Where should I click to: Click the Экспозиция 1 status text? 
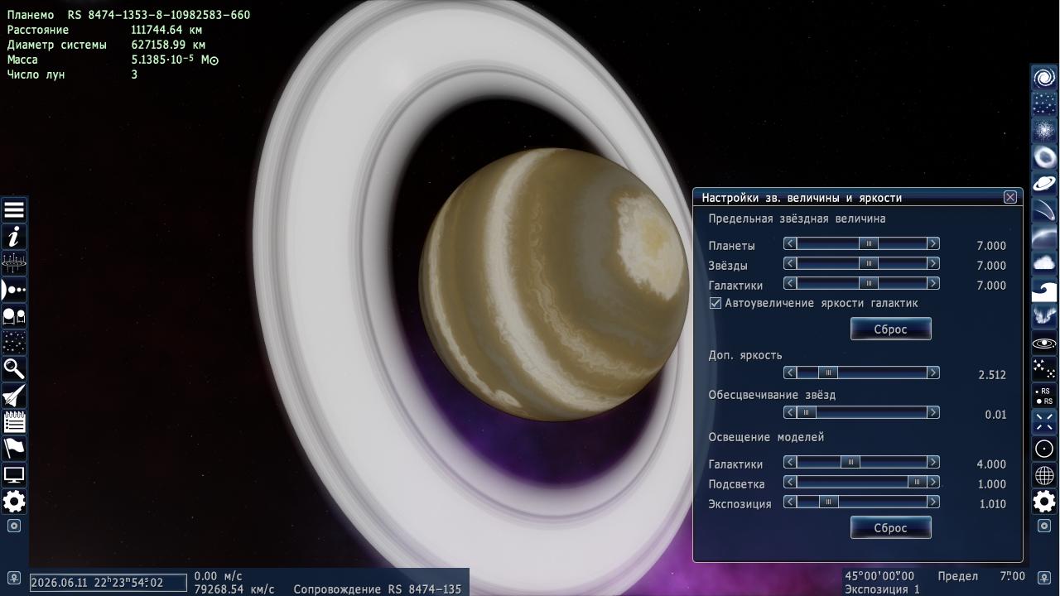tap(882, 589)
